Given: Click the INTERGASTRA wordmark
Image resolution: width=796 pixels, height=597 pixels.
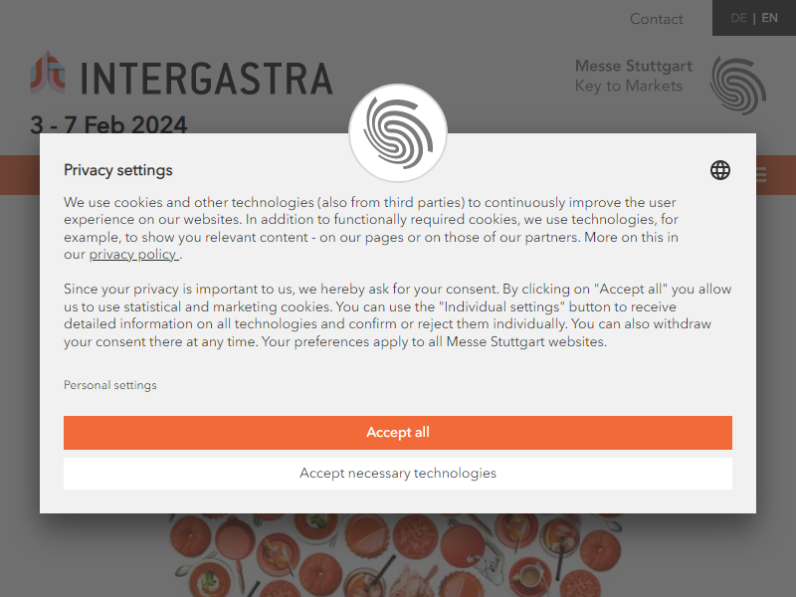Looking at the screenshot, I should point(207,79).
